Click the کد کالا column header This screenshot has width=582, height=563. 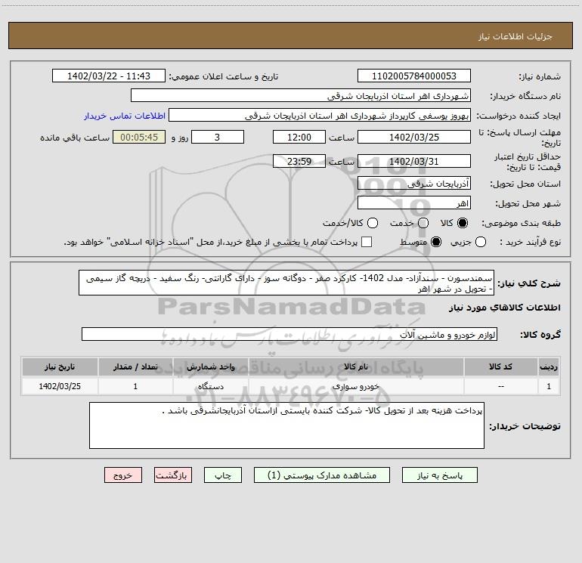coord(500,367)
